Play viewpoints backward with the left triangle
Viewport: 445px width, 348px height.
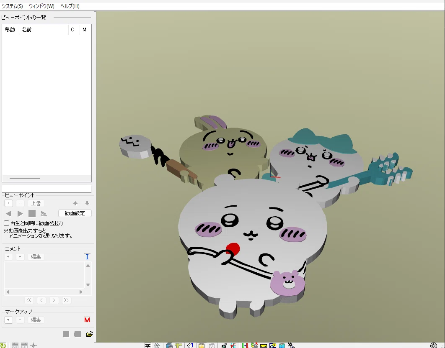8,213
